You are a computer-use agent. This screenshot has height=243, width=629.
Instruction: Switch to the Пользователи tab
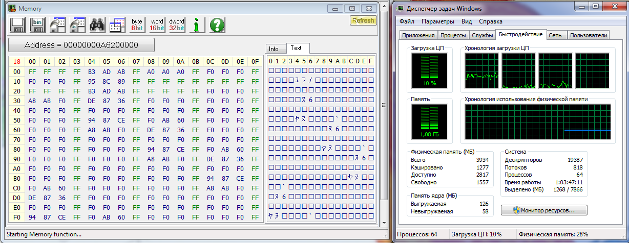pyautogui.click(x=589, y=35)
